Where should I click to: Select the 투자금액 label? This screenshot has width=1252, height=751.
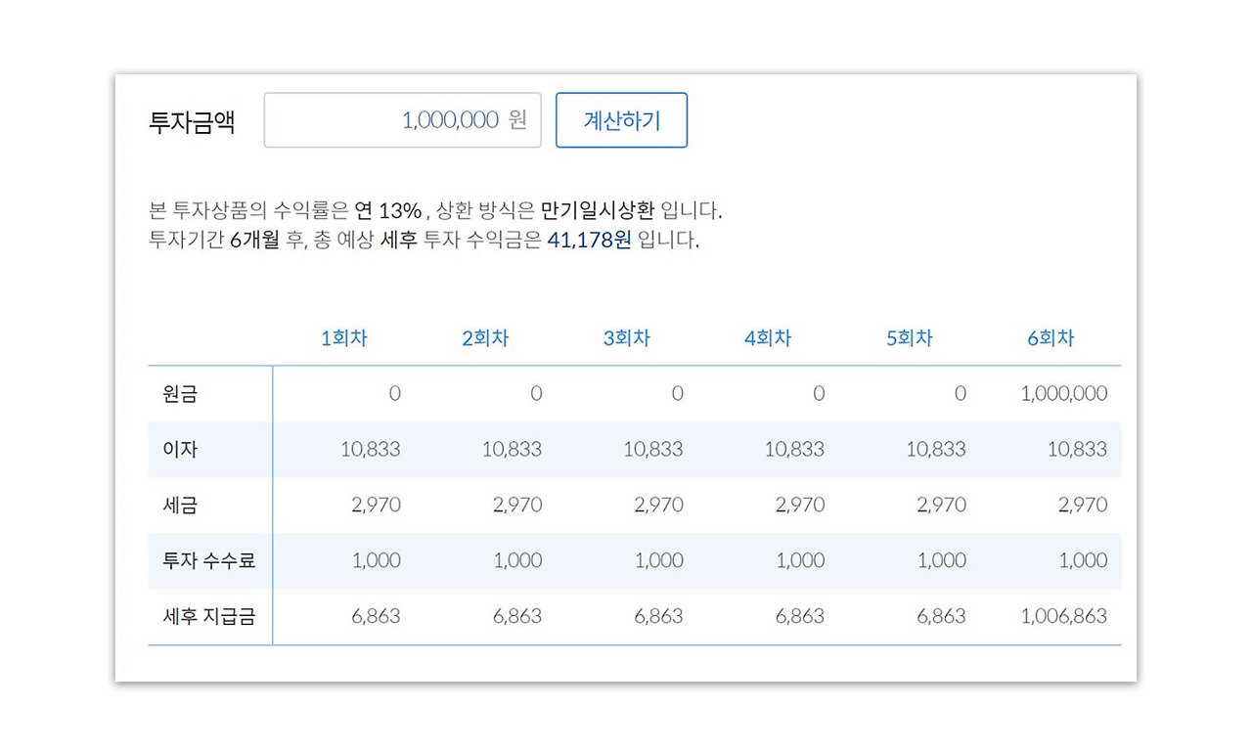(x=192, y=122)
